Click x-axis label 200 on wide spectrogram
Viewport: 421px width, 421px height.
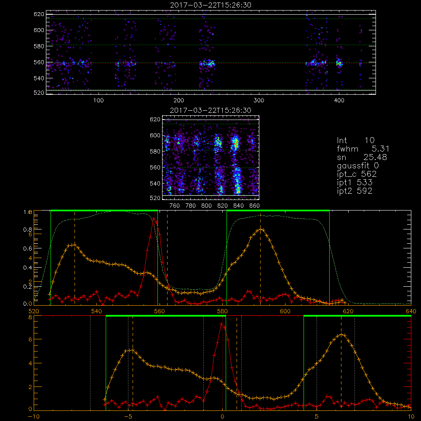point(179,101)
